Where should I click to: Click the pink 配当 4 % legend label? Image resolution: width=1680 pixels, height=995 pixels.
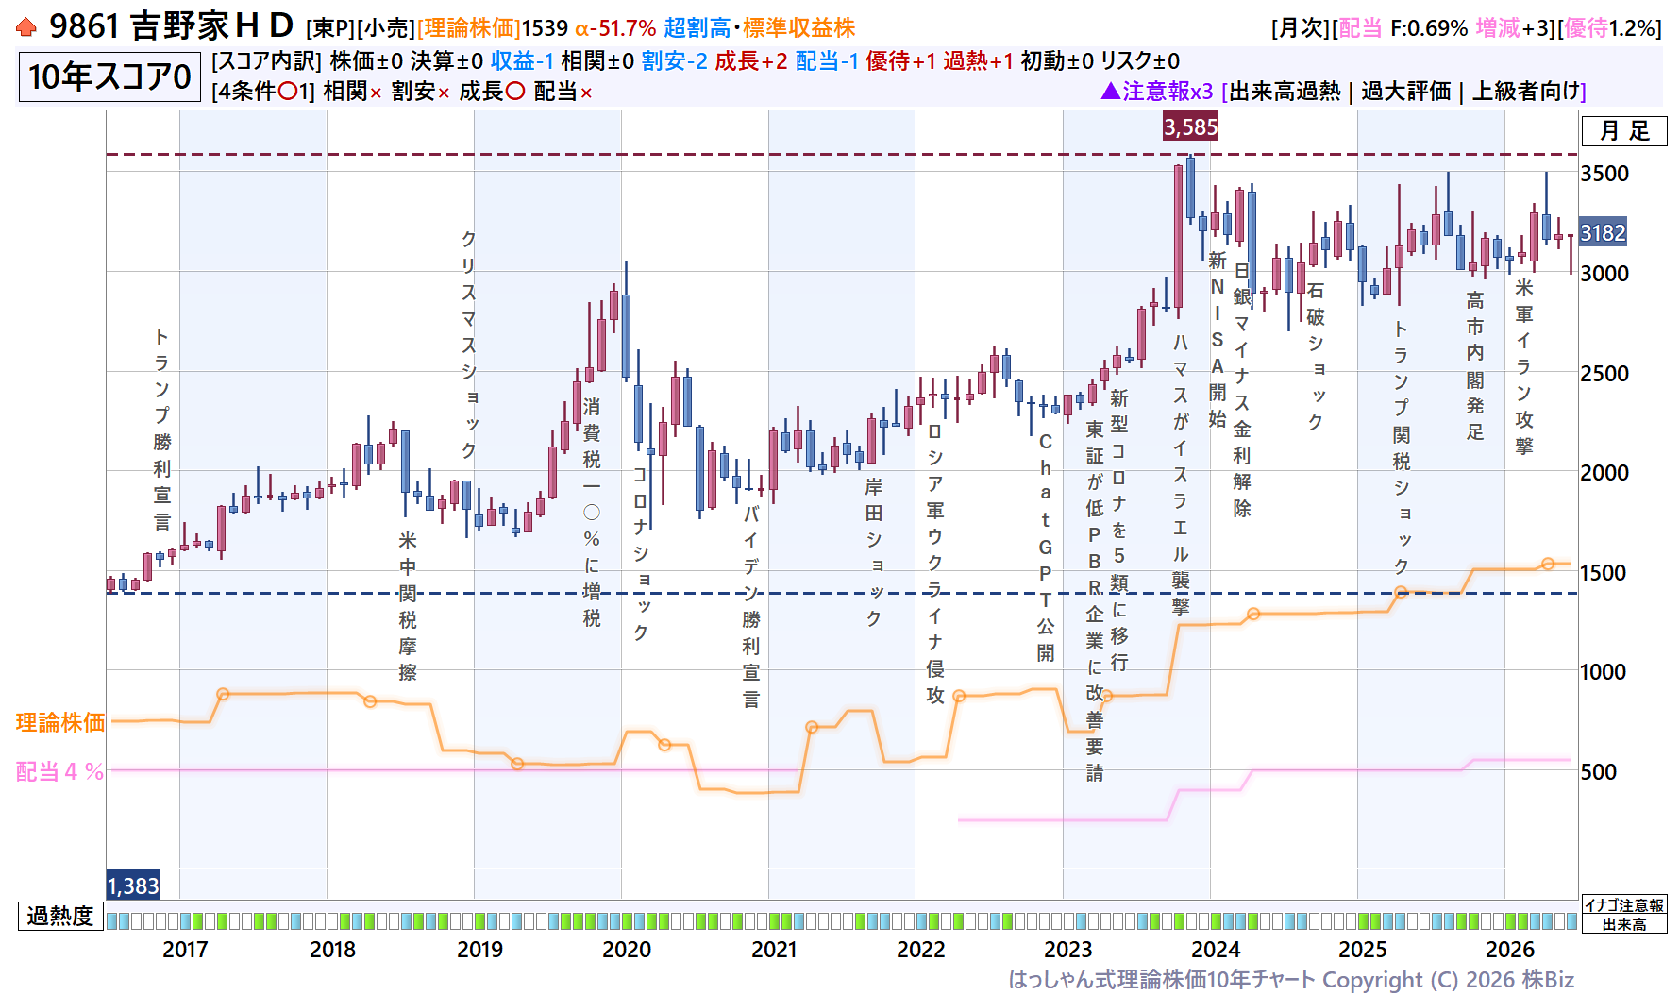tap(59, 771)
